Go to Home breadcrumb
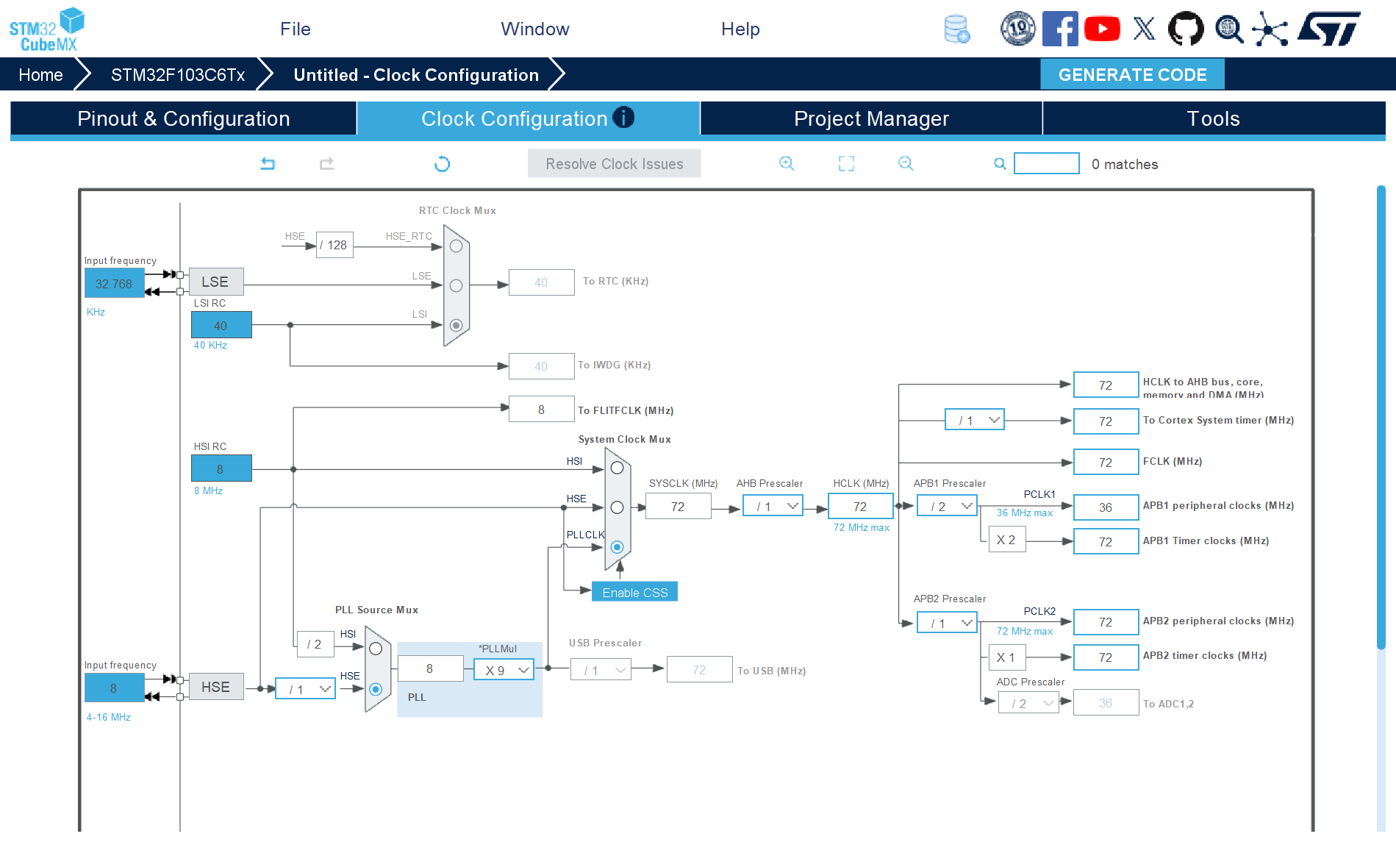Image resolution: width=1396 pixels, height=842 pixels. point(40,74)
